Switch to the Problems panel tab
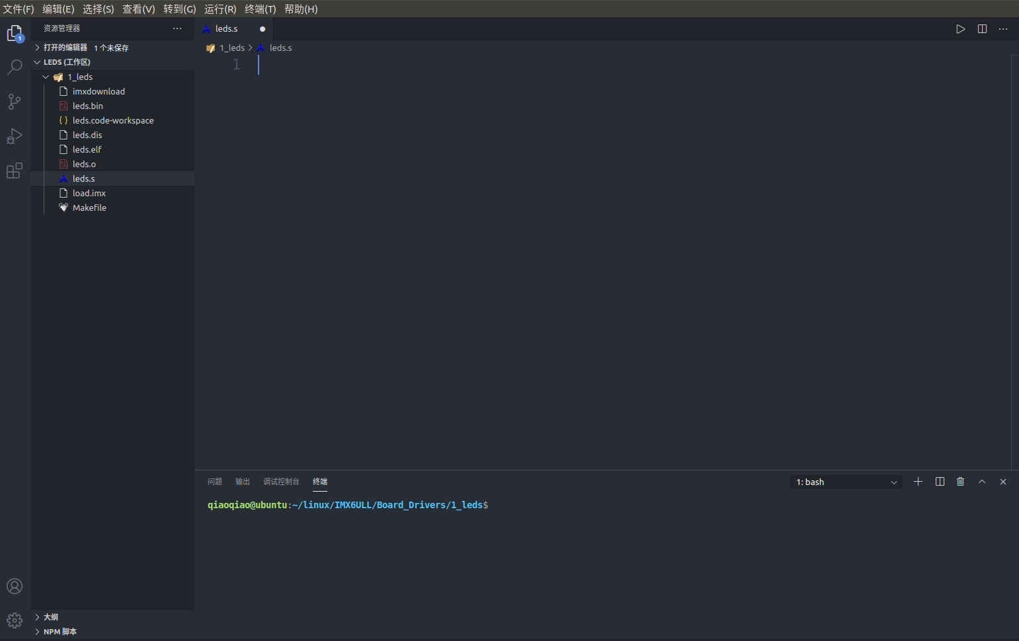Viewport: 1019px width, 641px height. [215, 482]
